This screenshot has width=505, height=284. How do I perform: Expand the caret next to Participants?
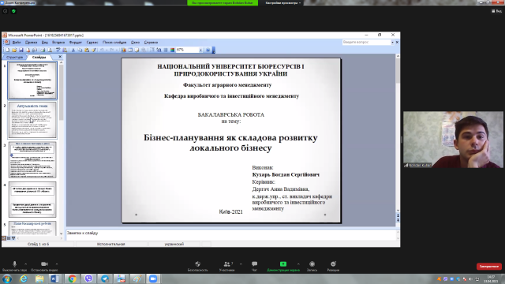241,264
